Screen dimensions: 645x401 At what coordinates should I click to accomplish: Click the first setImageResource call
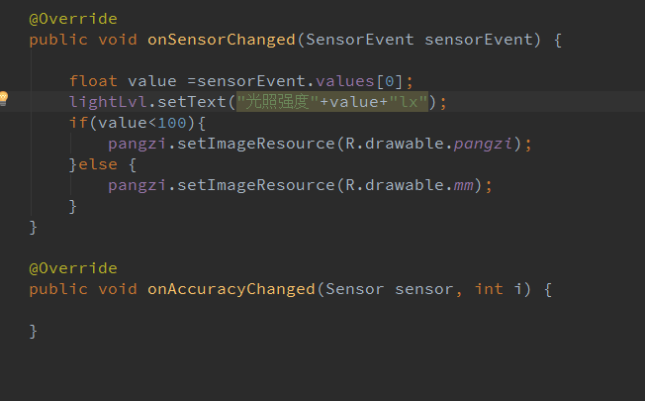[256, 144]
